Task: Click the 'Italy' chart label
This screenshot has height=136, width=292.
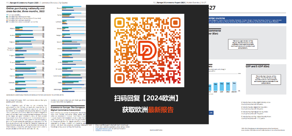Action: tap(60, 55)
